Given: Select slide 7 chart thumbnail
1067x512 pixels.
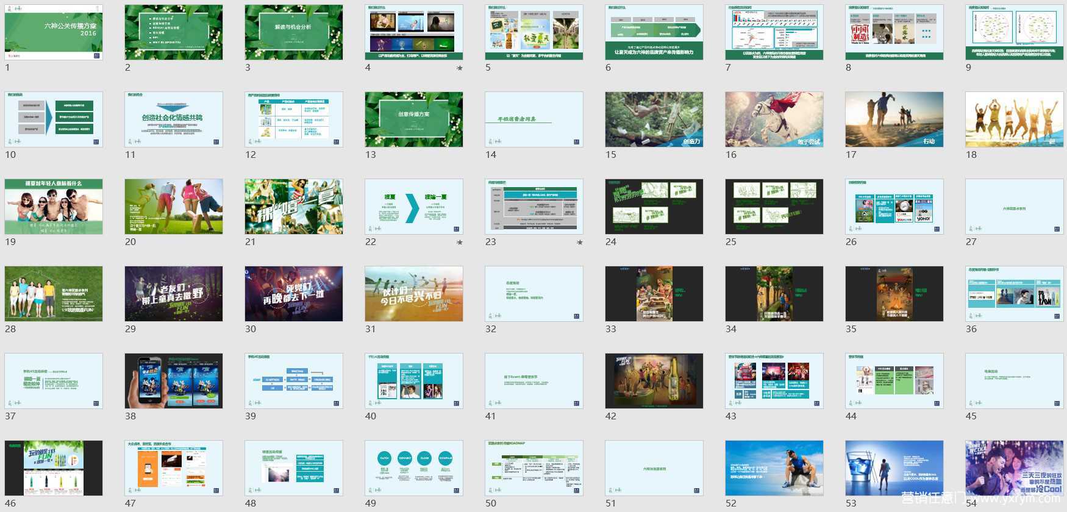Looking at the screenshot, I should [x=774, y=32].
